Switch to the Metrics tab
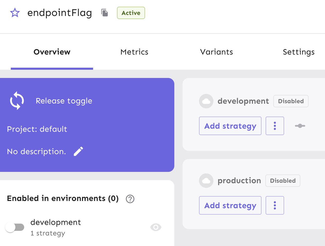325x246 pixels. pyautogui.click(x=134, y=52)
